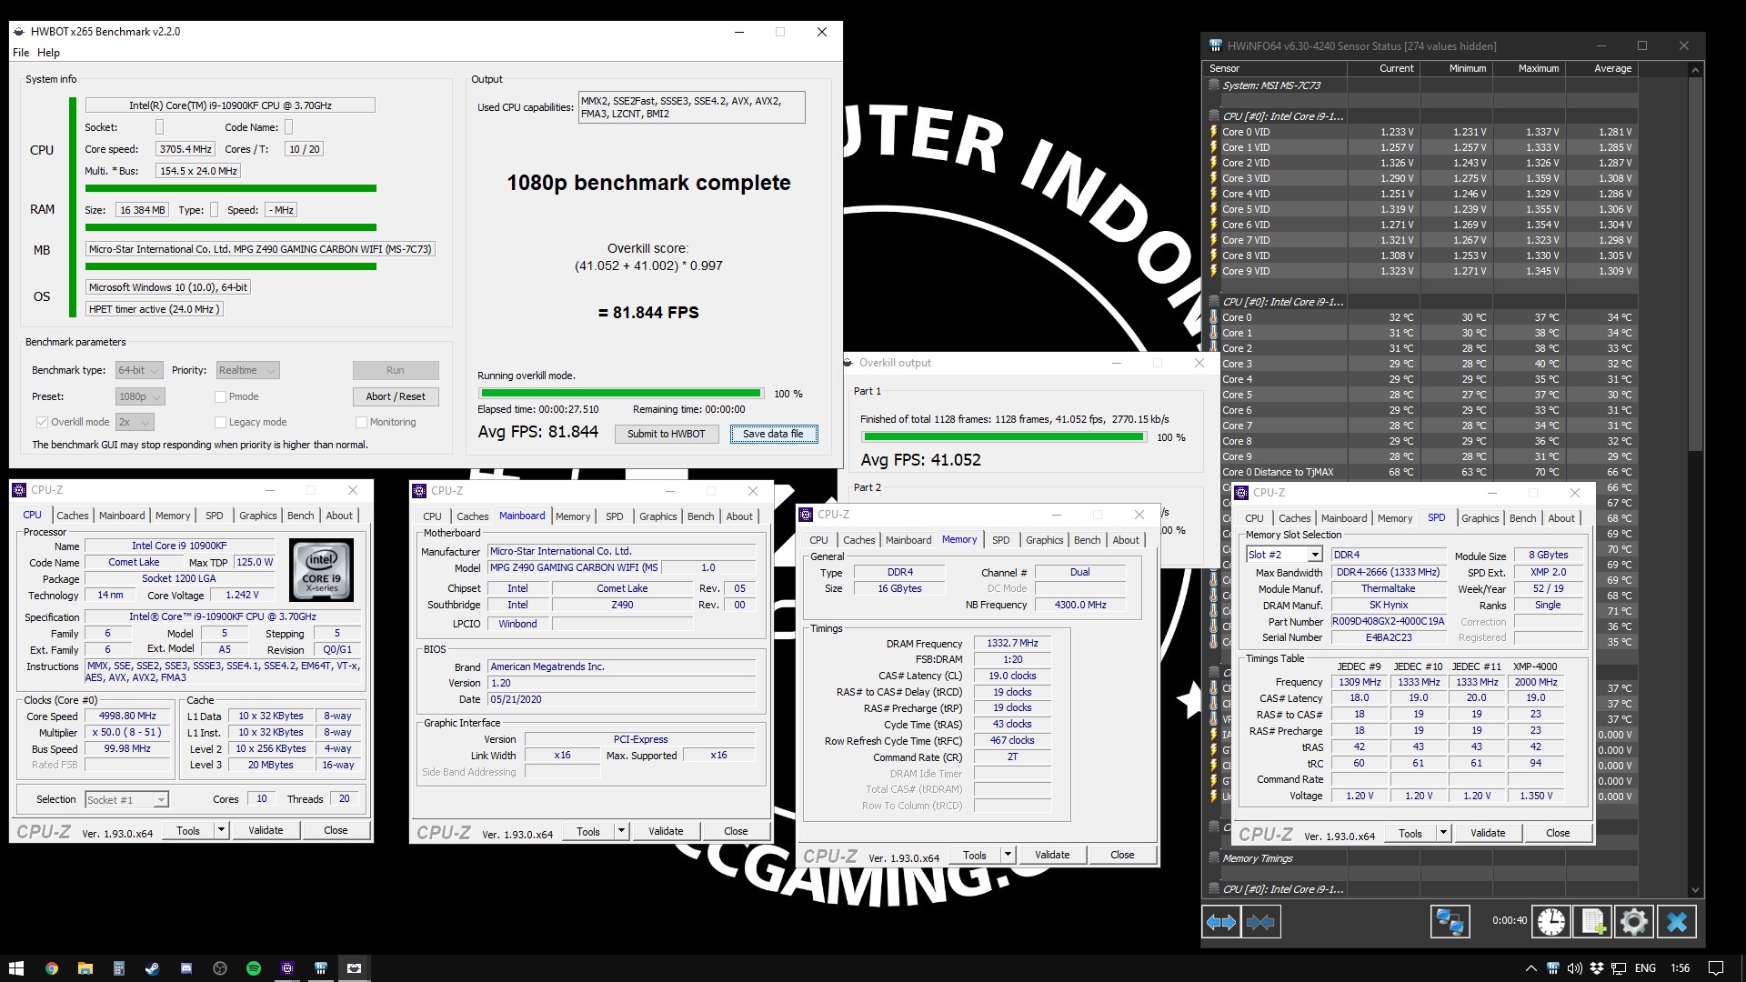The image size is (1746, 982).
Task: Open File Explorer from the taskbar
Action: click(85, 968)
